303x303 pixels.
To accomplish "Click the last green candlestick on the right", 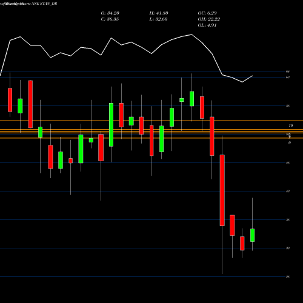I will [252, 235].
